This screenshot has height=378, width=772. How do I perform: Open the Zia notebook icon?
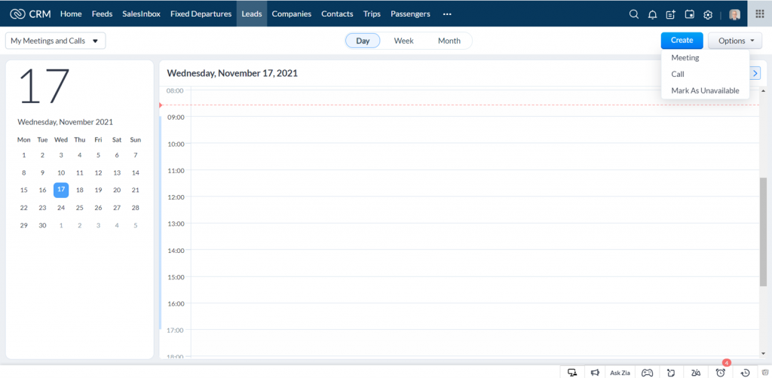[x=696, y=372]
